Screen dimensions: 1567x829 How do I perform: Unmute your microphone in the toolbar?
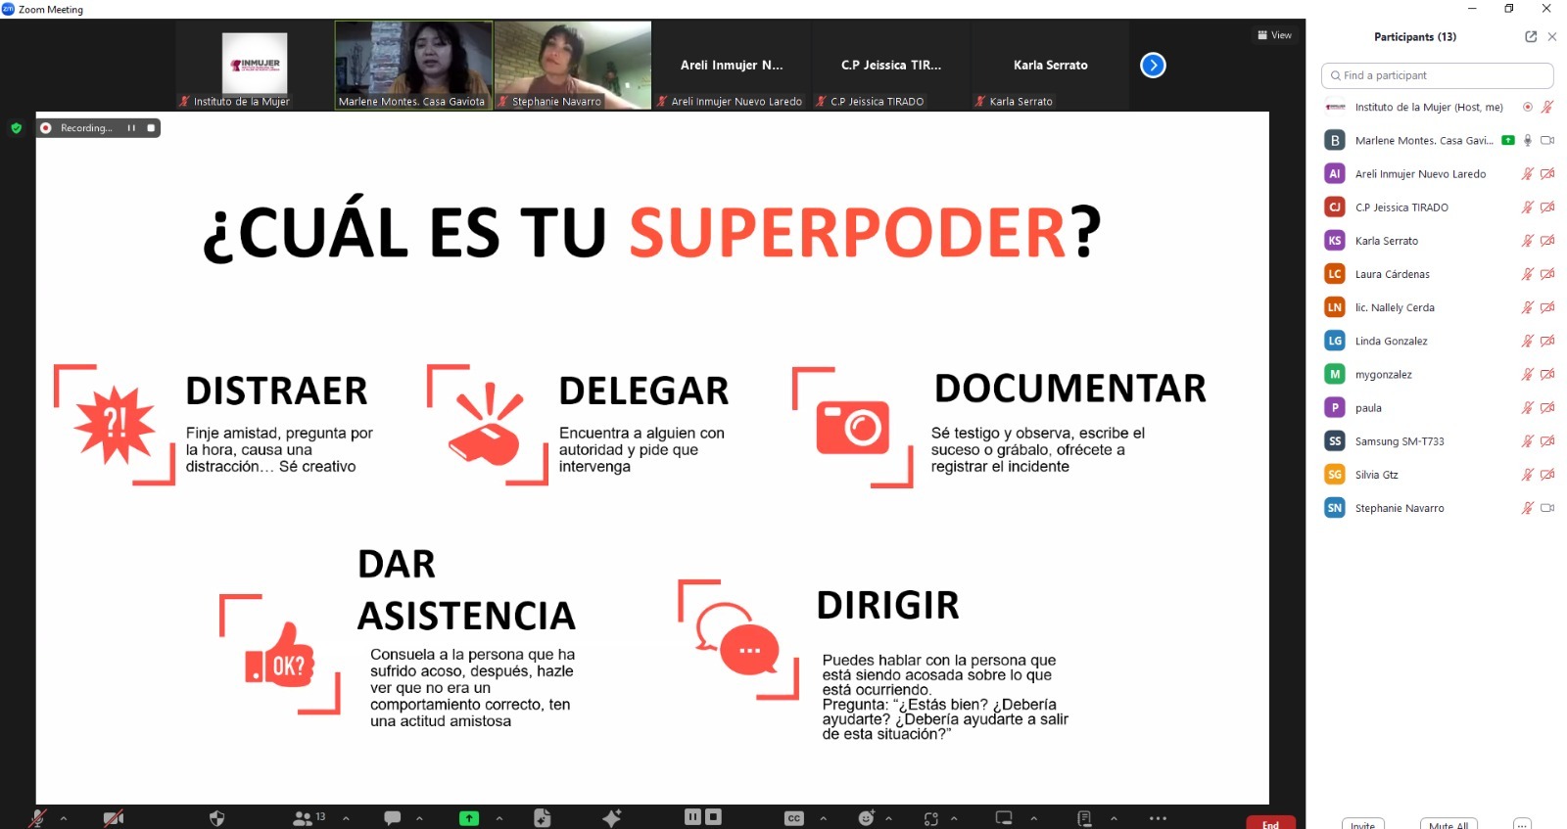pos(37,818)
